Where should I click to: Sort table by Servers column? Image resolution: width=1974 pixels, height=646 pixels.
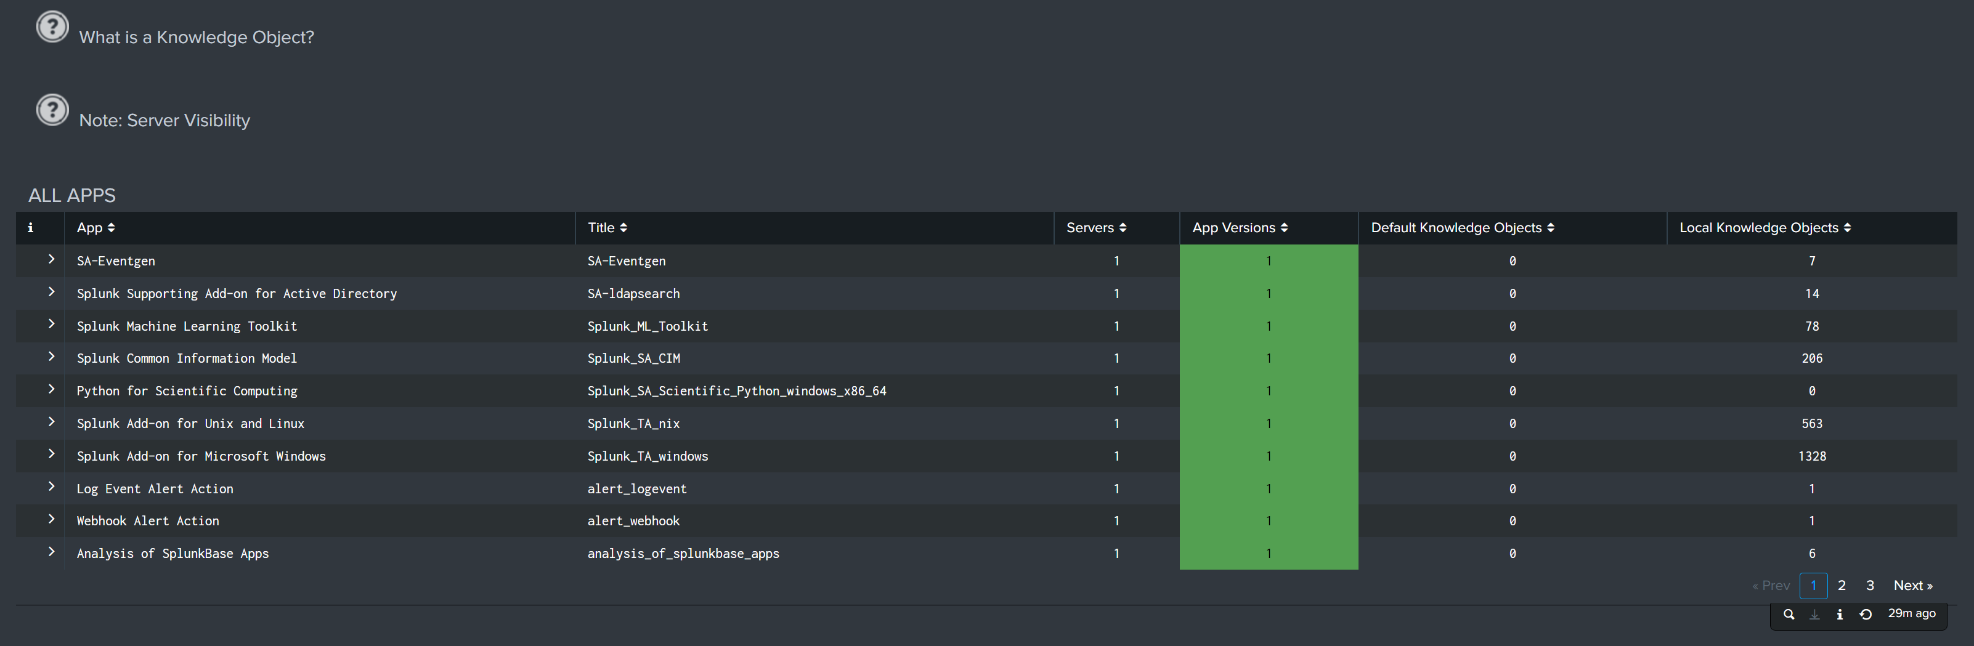pyautogui.click(x=1096, y=228)
